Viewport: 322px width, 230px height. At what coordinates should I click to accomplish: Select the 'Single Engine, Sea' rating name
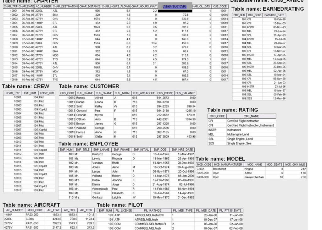239,143
